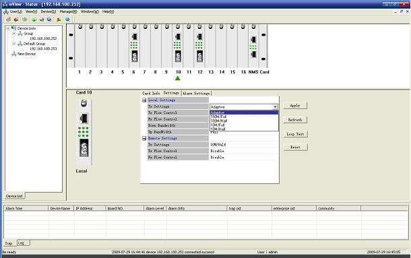The image size is (411, 258).
Task: Start the Loop Test
Action: 295,134
